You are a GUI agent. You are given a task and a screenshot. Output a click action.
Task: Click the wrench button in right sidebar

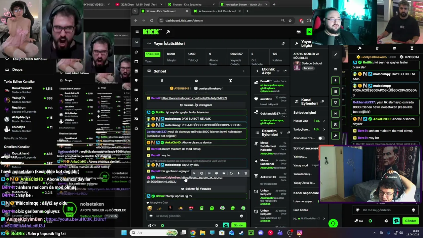(335, 136)
